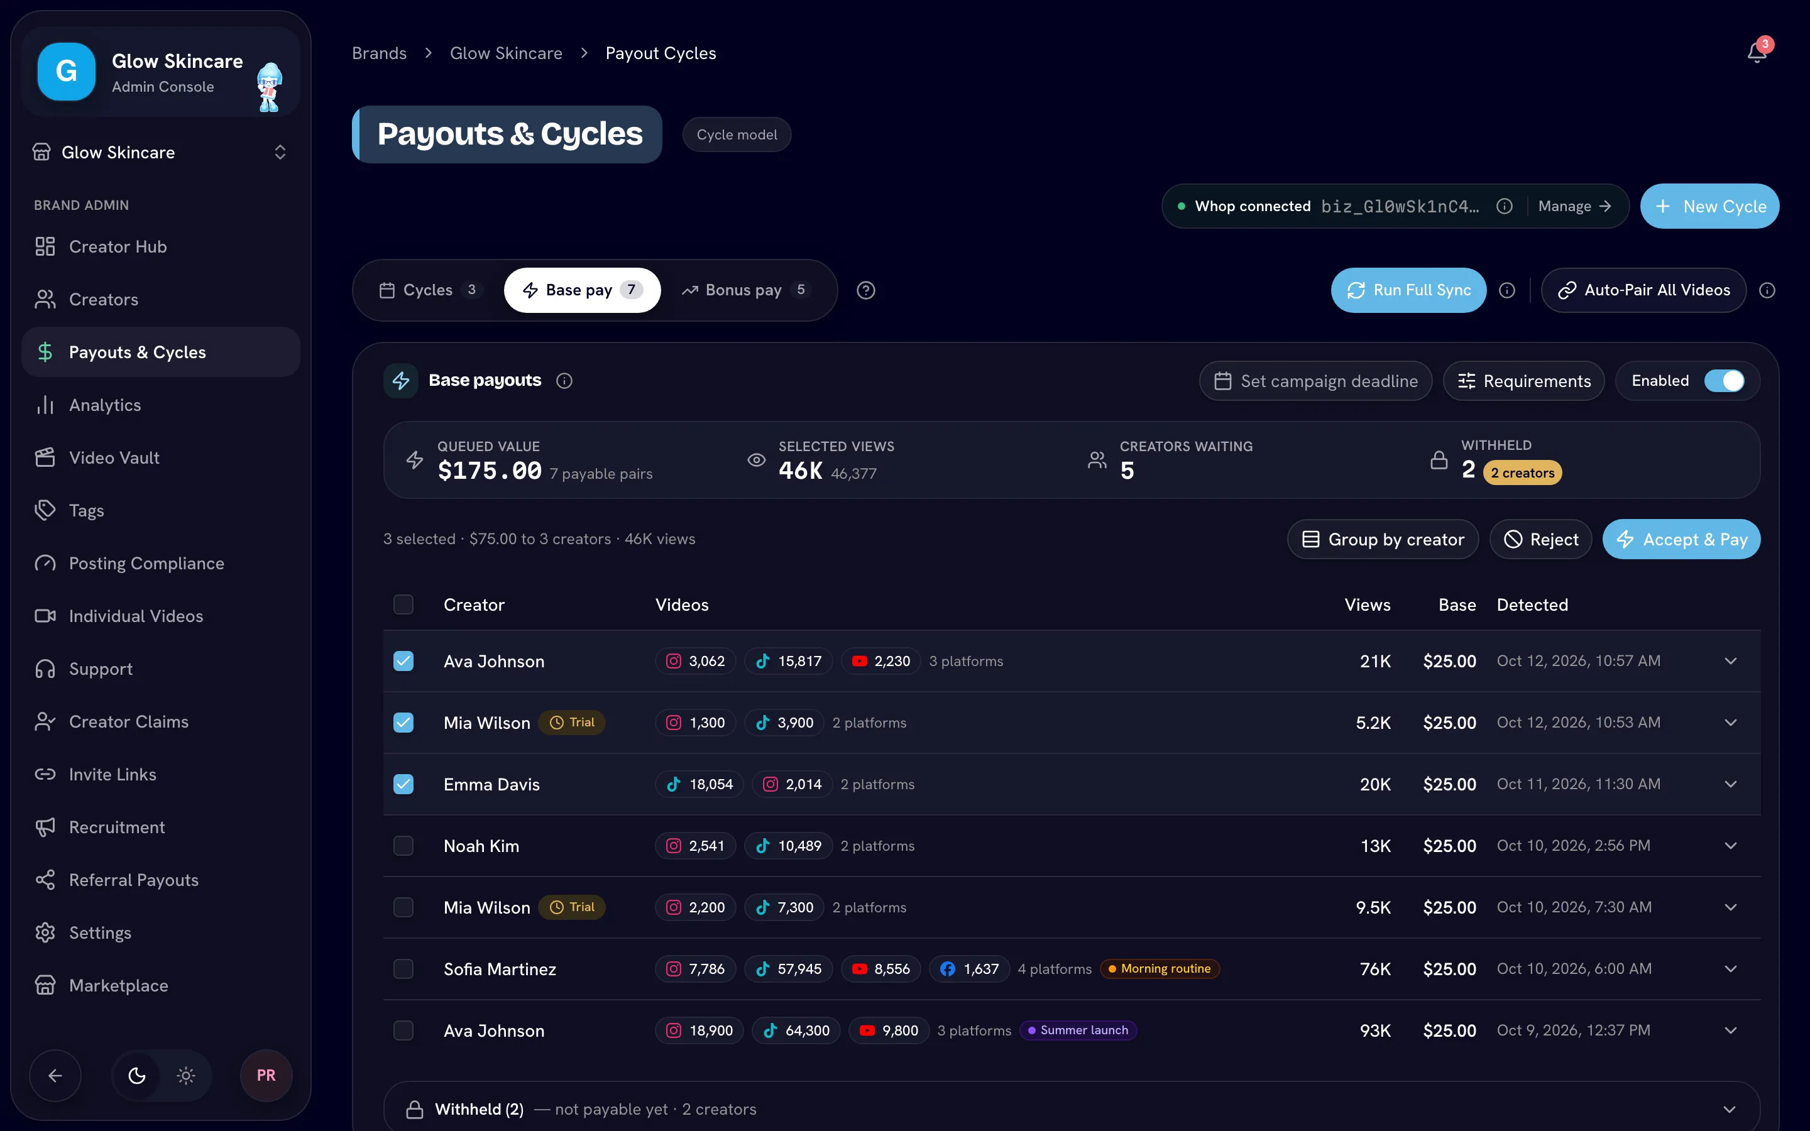
Task: Toggle the Enabled switch for base payouts
Action: point(1724,381)
